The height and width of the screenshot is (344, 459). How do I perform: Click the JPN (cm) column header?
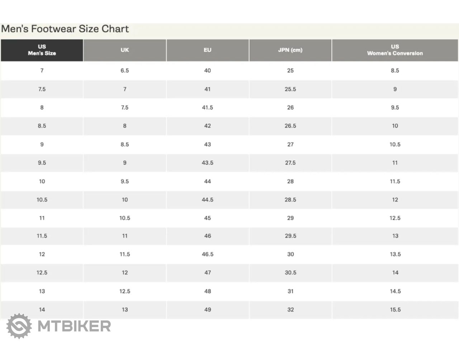(x=290, y=50)
